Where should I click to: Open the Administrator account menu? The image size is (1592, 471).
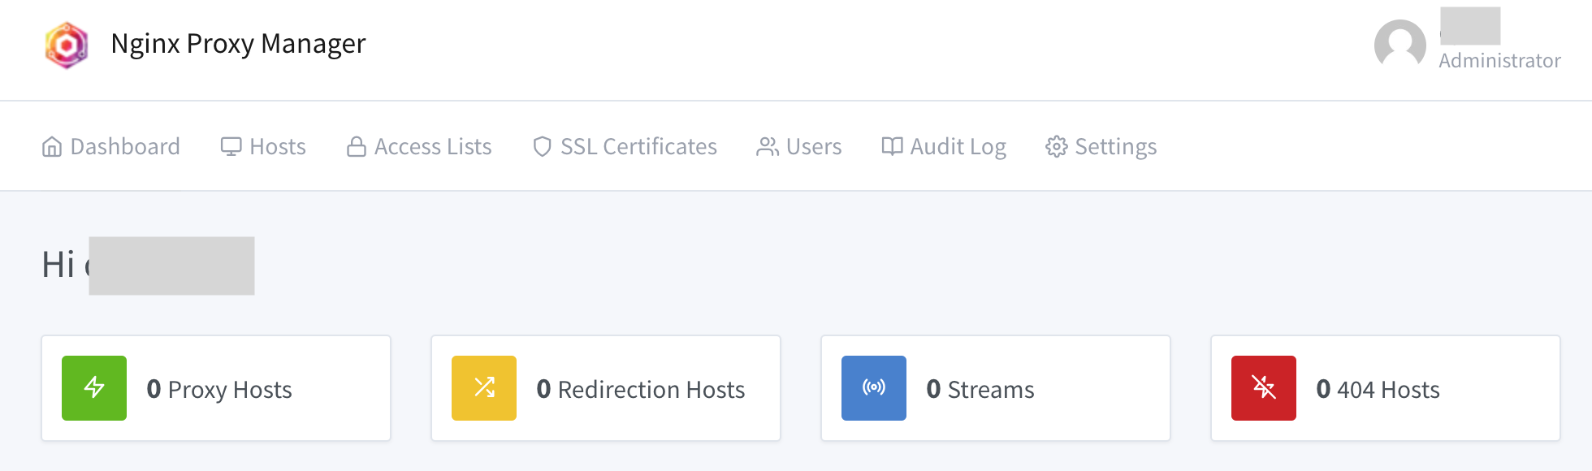[x=1499, y=61]
